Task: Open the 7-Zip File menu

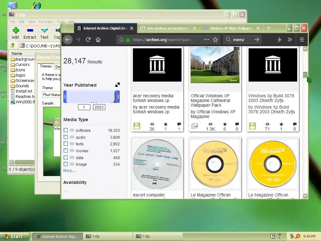Action: (13, 22)
